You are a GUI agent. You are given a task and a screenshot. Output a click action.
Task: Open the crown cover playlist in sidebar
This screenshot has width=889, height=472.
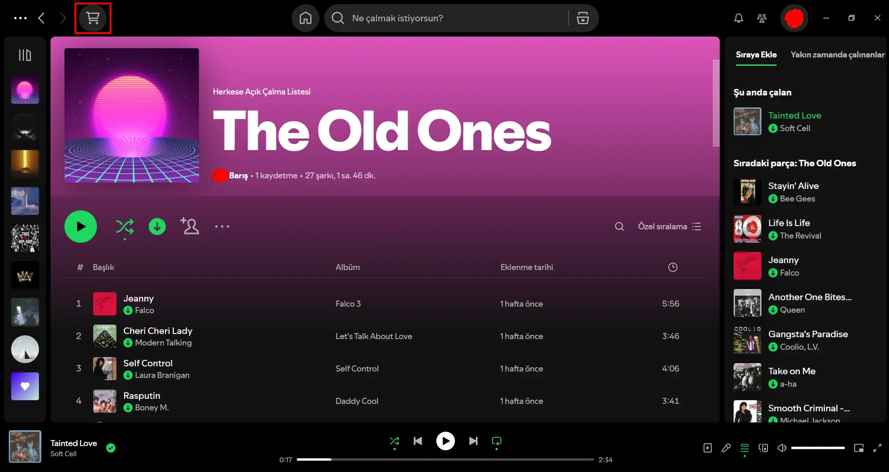tap(25, 275)
